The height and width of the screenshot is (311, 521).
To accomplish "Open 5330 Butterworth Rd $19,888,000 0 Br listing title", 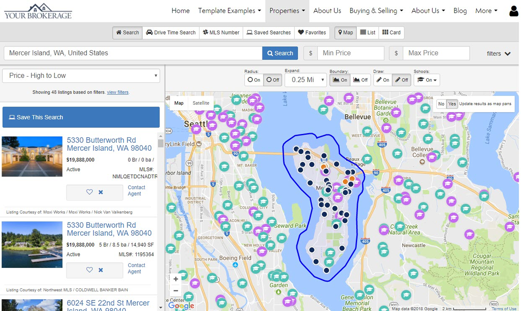I will pyautogui.click(x=109, y=144).
